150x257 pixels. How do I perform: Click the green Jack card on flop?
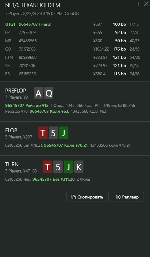(64, 133)
